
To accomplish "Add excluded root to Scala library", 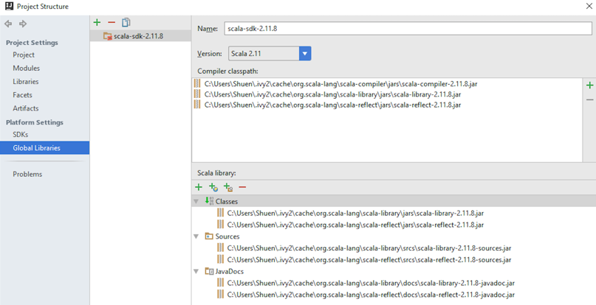I will (228, 186).
